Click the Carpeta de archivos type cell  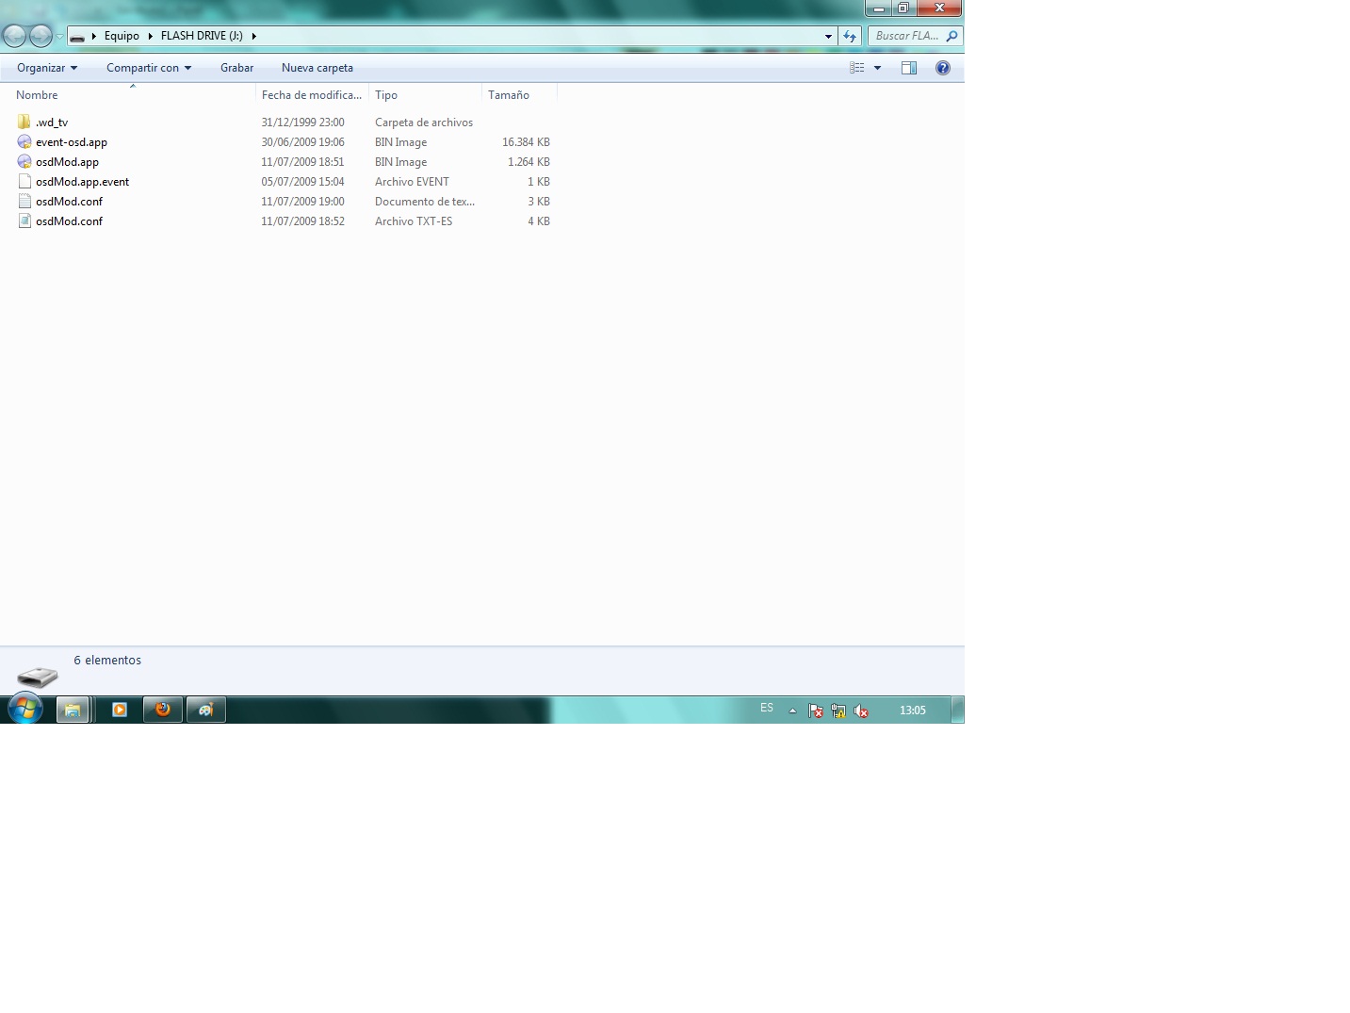pos(424,123)
